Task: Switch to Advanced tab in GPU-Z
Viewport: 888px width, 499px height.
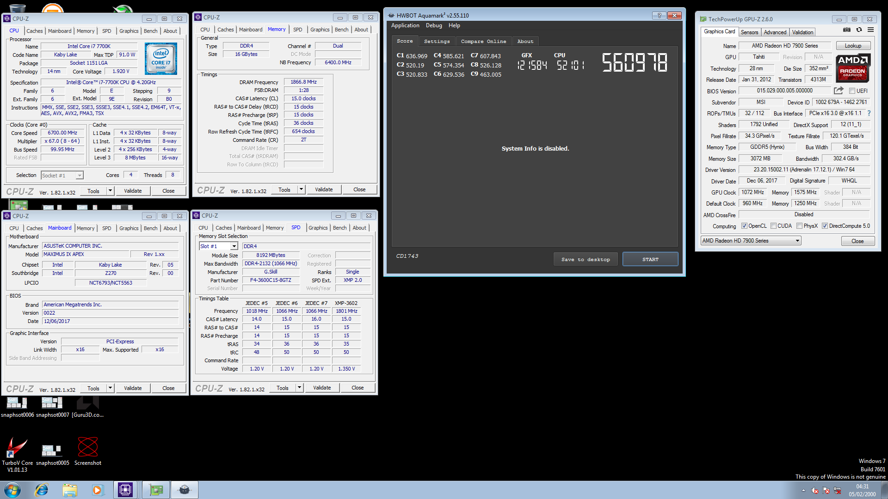Action: (x=775, y=32)
